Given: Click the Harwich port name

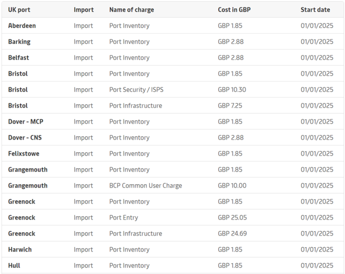Looking at the screenshot, I should (x=20, y=249).
